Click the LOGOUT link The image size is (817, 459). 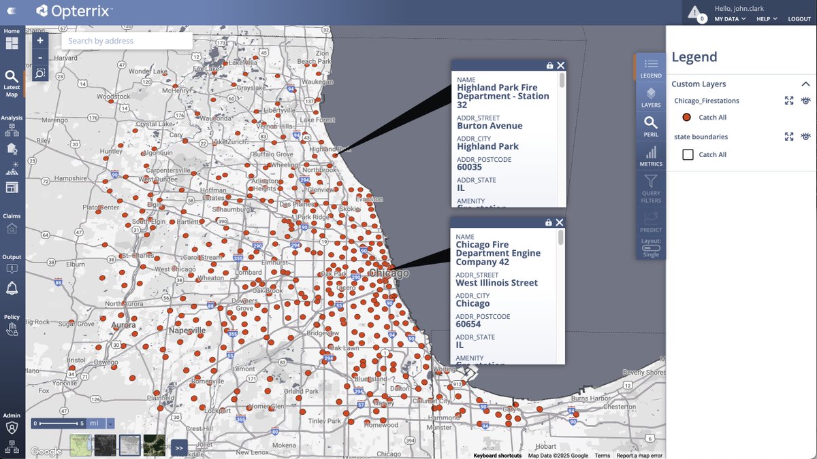coord(799,19)
